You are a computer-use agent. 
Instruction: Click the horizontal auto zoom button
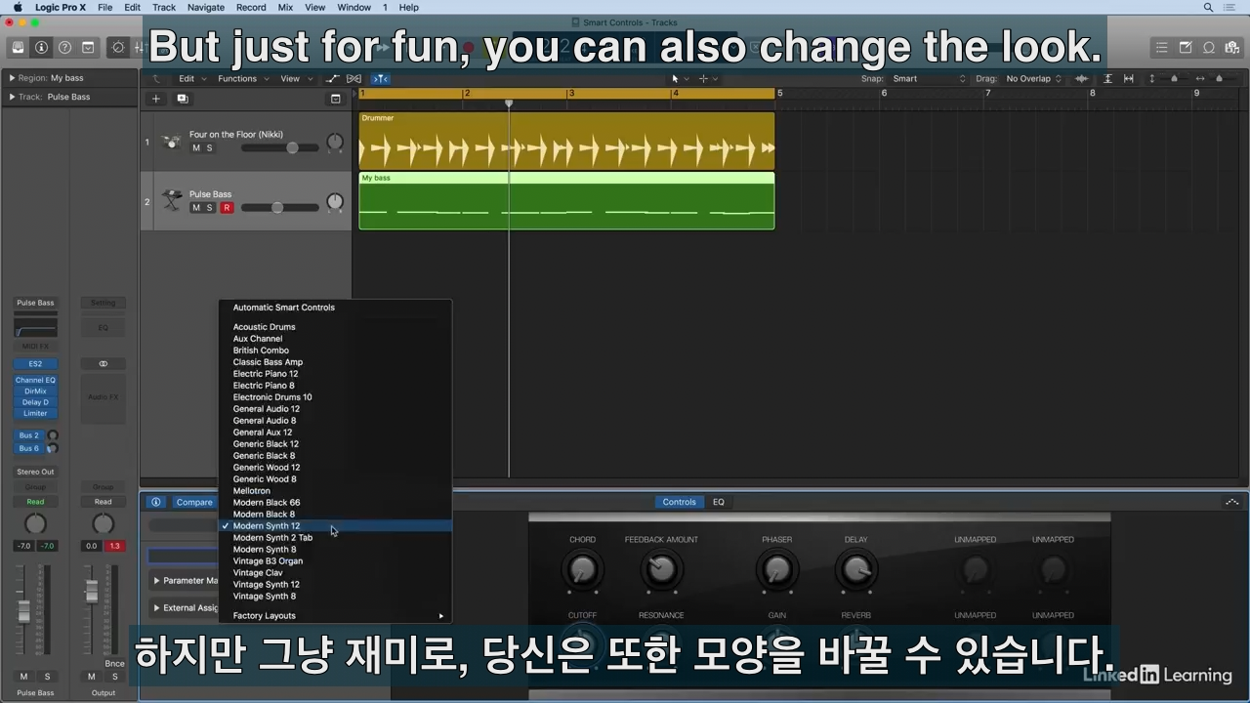pyautogui.click(x=1129, y=79)
